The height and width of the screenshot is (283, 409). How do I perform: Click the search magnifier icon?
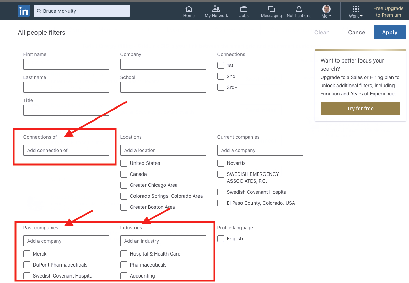coord(39,11)
